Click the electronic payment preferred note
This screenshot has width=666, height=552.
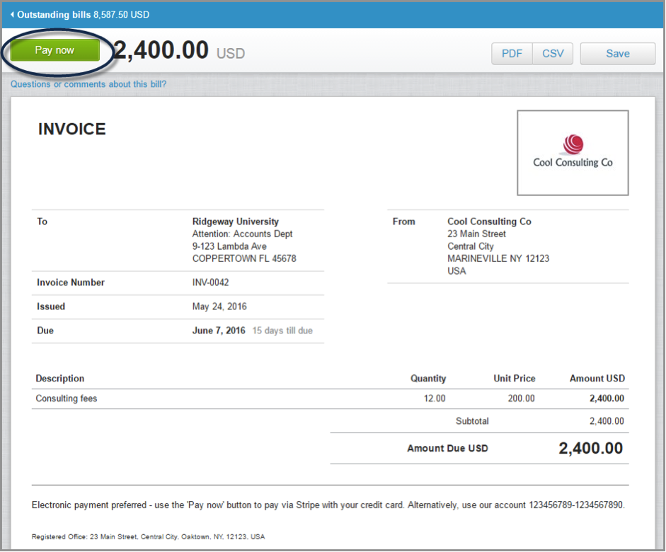pyautogui.click(x=328, y=505)
